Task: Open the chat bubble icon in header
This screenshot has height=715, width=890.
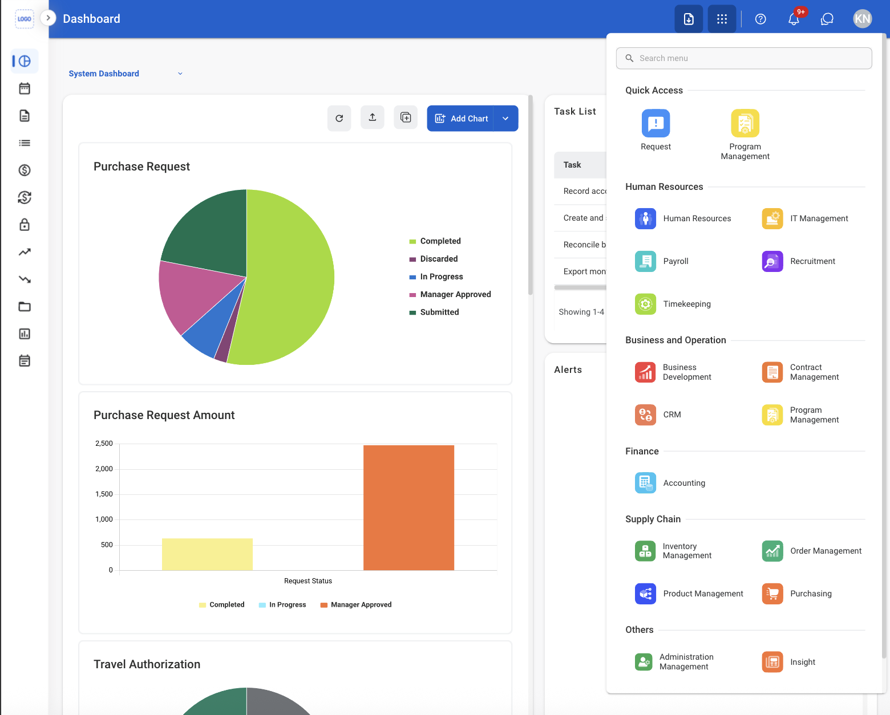Action: (x=827, y=19)
